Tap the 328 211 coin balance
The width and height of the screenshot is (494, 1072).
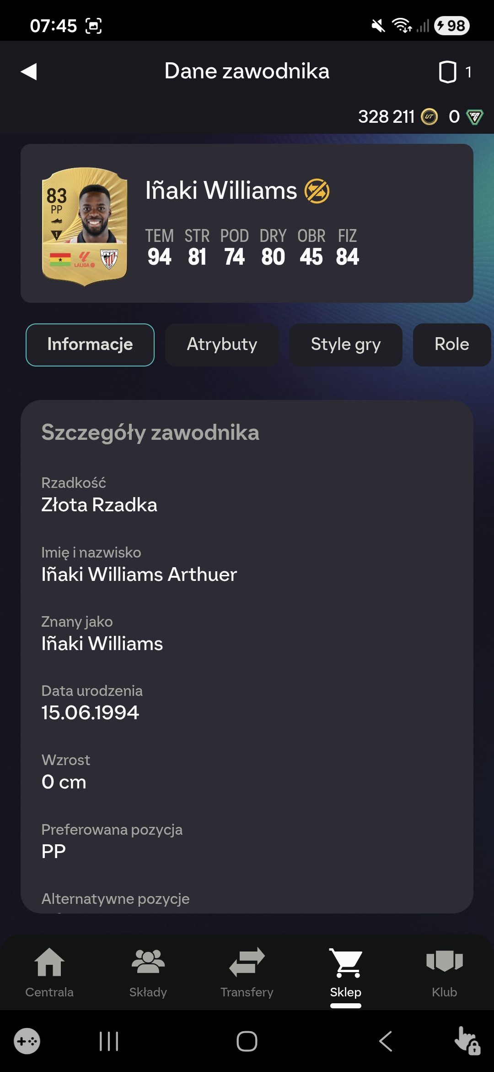tap(386, 117)
